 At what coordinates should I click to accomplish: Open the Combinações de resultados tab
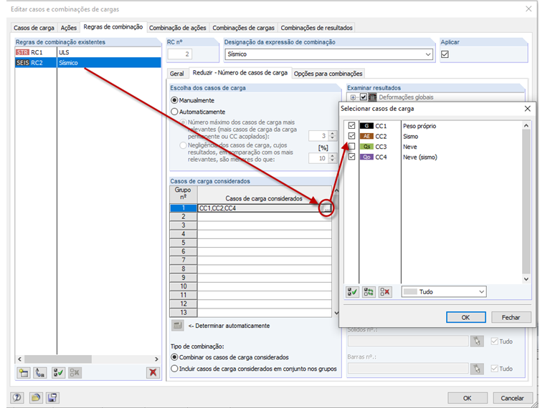pos(316,28)
